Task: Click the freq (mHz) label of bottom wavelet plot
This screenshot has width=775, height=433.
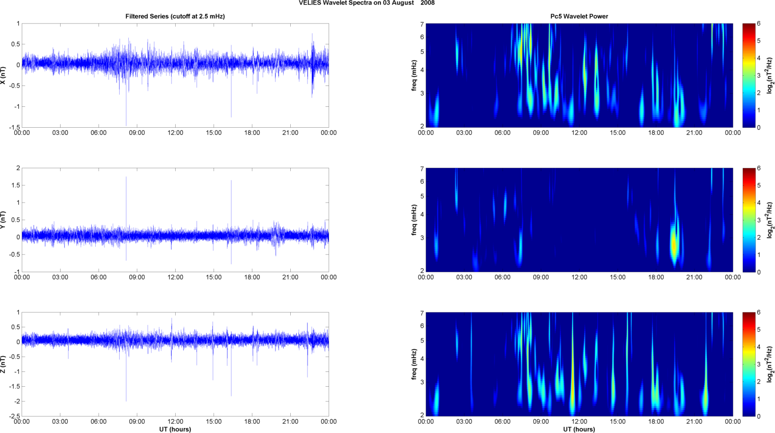Action: coord(414,364)
